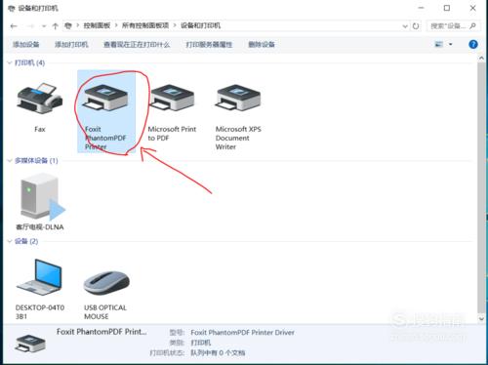Click the details pane printer thumbnail
Image resolution: width=488 pixels, height=365 pixels.
coord(30,344)
